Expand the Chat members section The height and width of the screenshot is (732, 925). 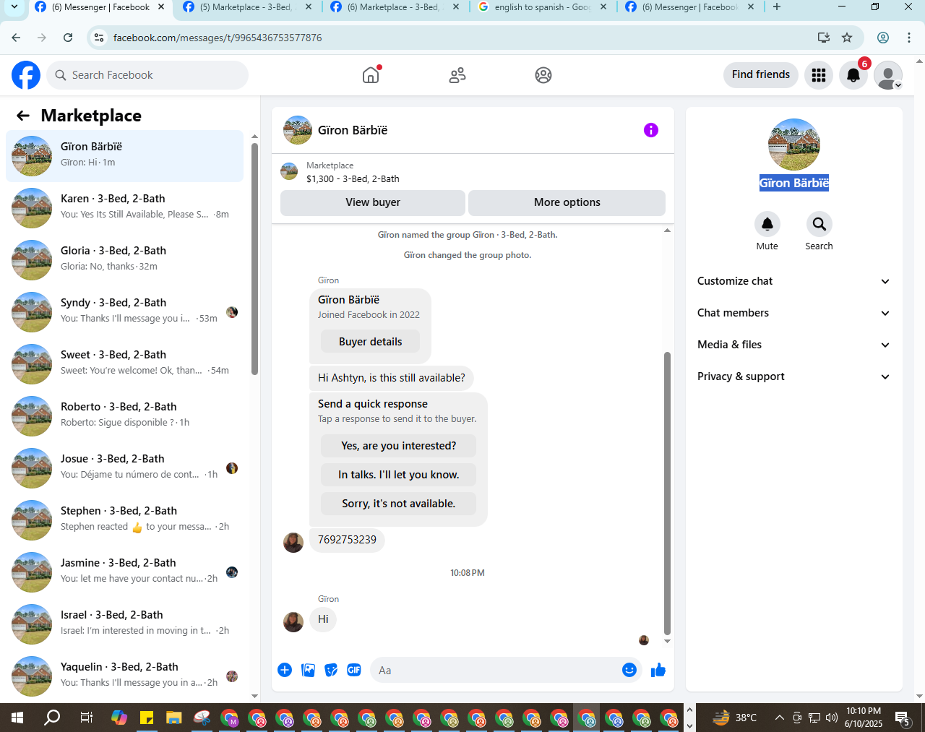coord(794,313)
